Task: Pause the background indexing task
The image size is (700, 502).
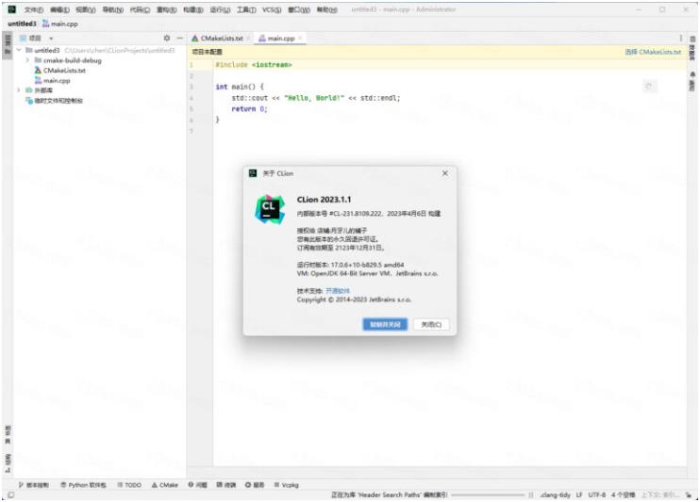Action: click(530, 494)
